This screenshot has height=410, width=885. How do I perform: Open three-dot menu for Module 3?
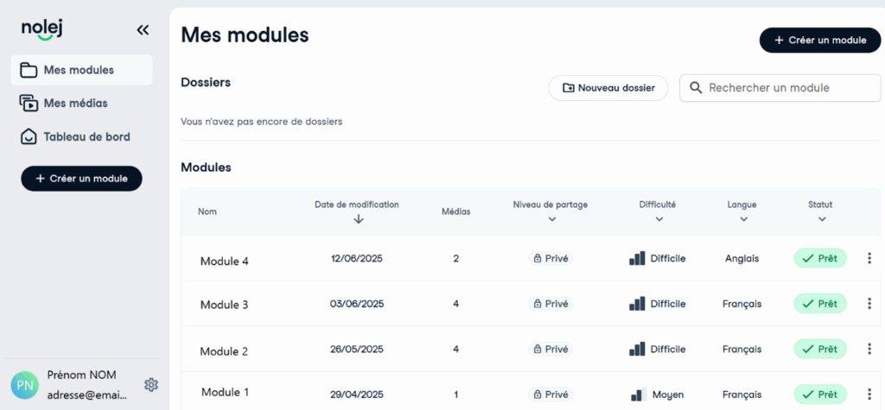click(869, 304)
